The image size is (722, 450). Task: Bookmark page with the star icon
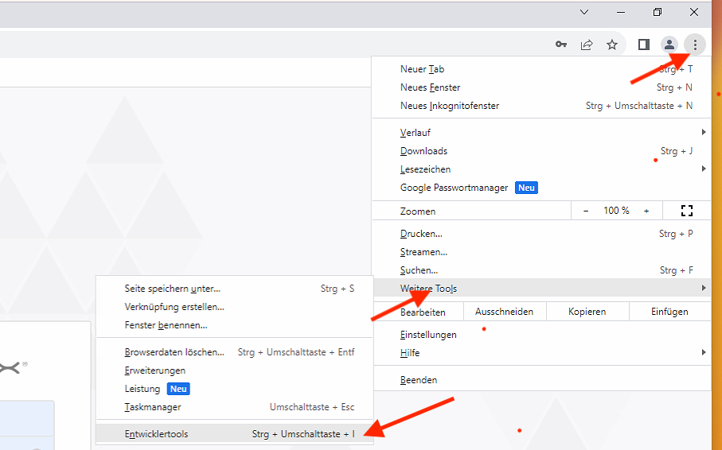coord(612,45)
